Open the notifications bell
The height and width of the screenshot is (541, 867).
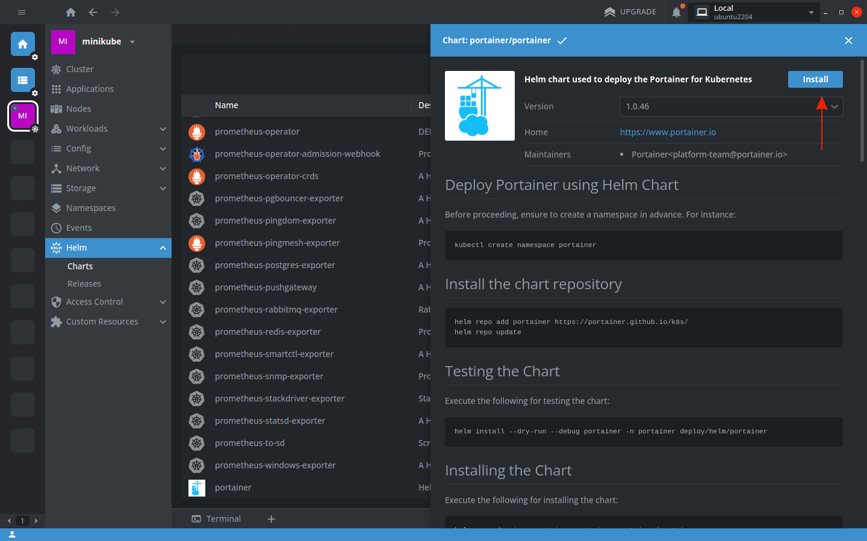pyautogui.click(x=677, y=12)
